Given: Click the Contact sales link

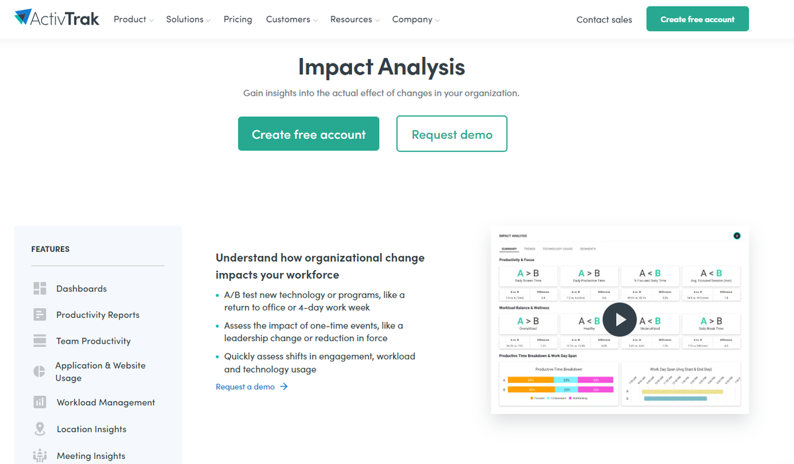Looking at the screenshot, I should click(x=604, y=20).
